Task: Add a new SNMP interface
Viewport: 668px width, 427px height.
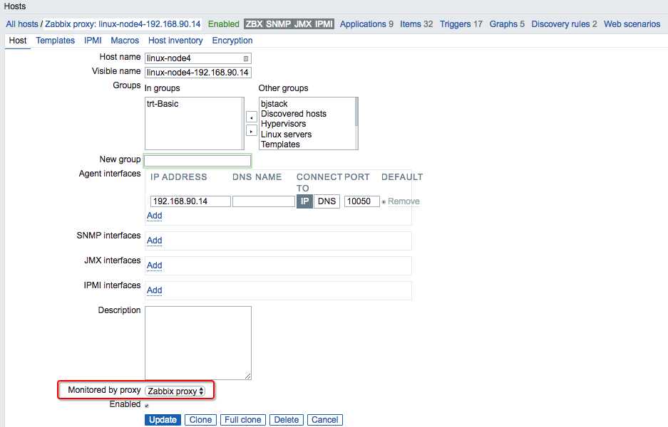Action: (154, 241)
